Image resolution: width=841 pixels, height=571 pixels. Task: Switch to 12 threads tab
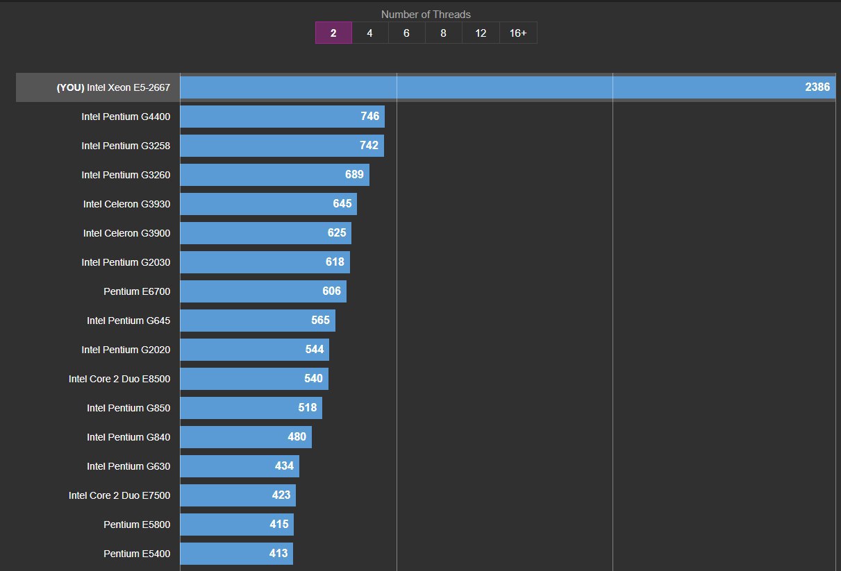coord(481,33)
